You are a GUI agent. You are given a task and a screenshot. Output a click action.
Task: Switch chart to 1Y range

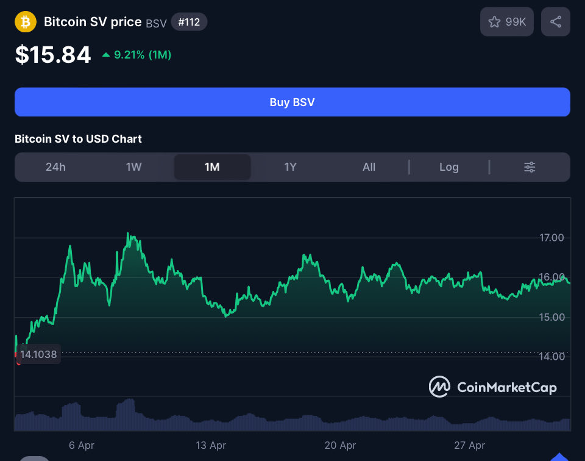point(290,167)
